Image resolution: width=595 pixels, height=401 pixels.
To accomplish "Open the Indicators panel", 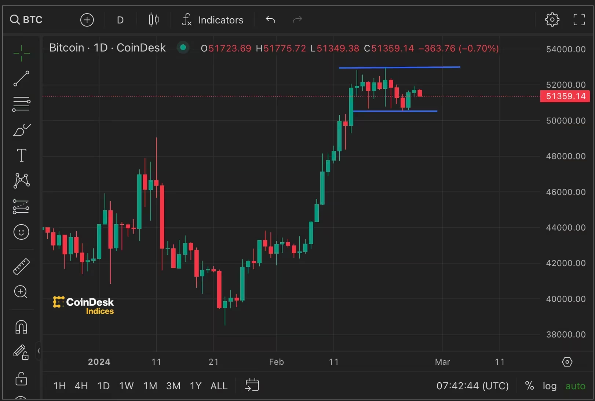I will coord(213,20).
